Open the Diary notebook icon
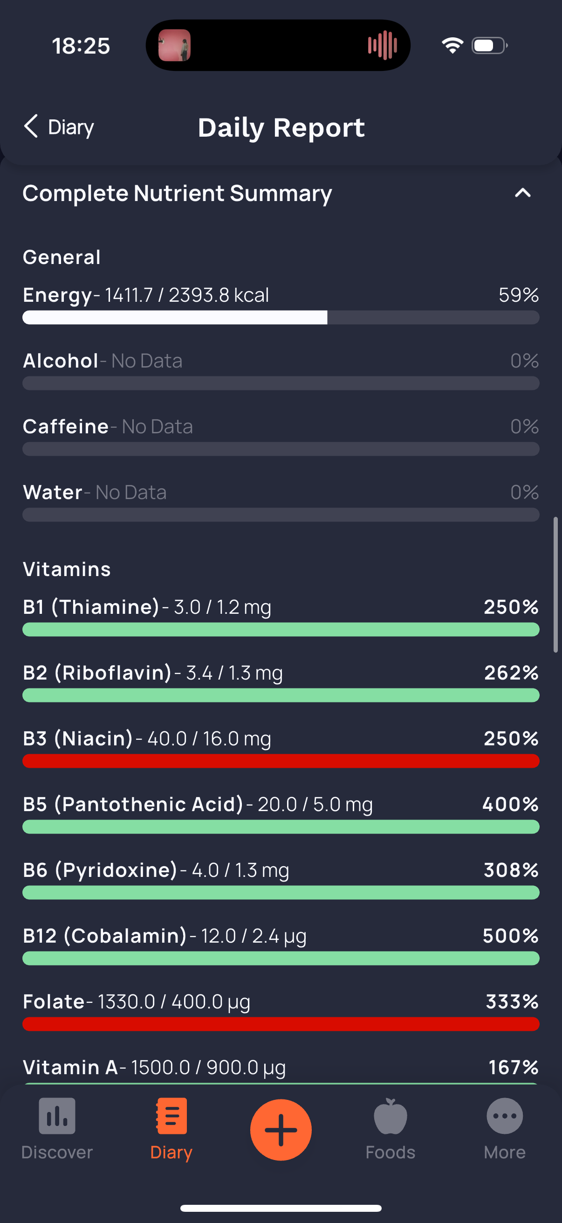This screenshot has width=562, height=1223. point(171,1116)
